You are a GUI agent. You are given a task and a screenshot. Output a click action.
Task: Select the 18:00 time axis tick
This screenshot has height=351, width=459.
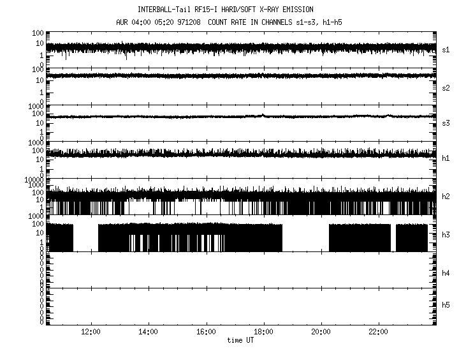tap(263, 332)
